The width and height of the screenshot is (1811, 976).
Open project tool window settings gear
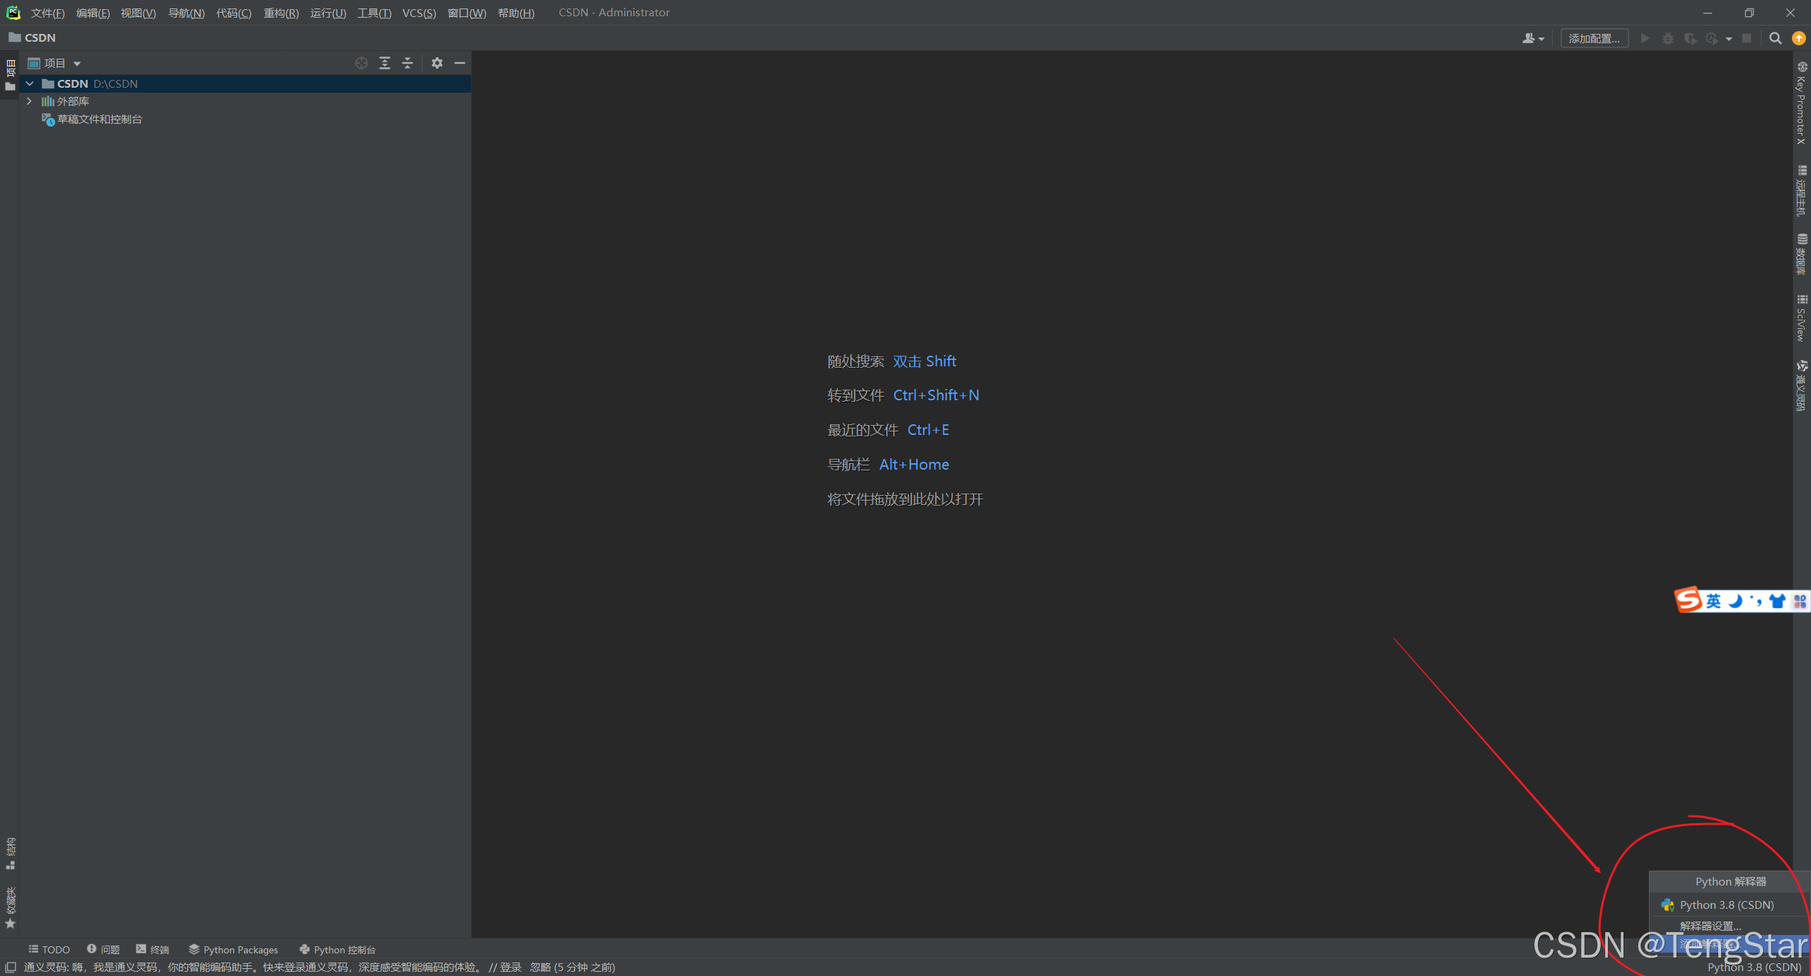[437, 63]
